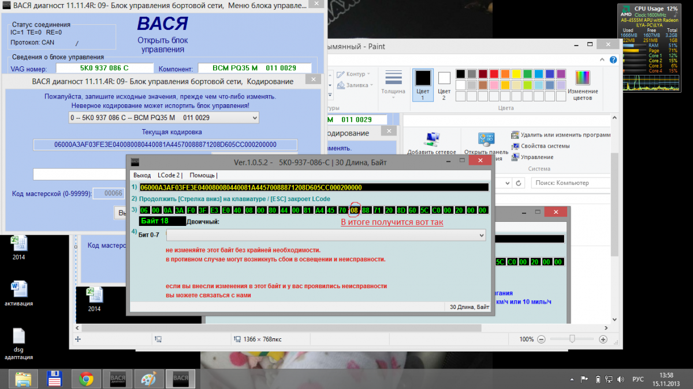Choose the purple swatch in Paint palette
Image resolution: width=693 pixels, height=389 pixels.
coord(561,74)
